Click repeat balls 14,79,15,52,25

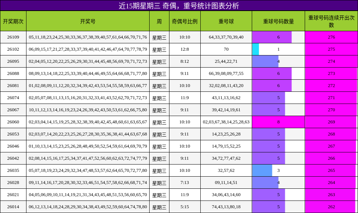click(x=226, y=146)
